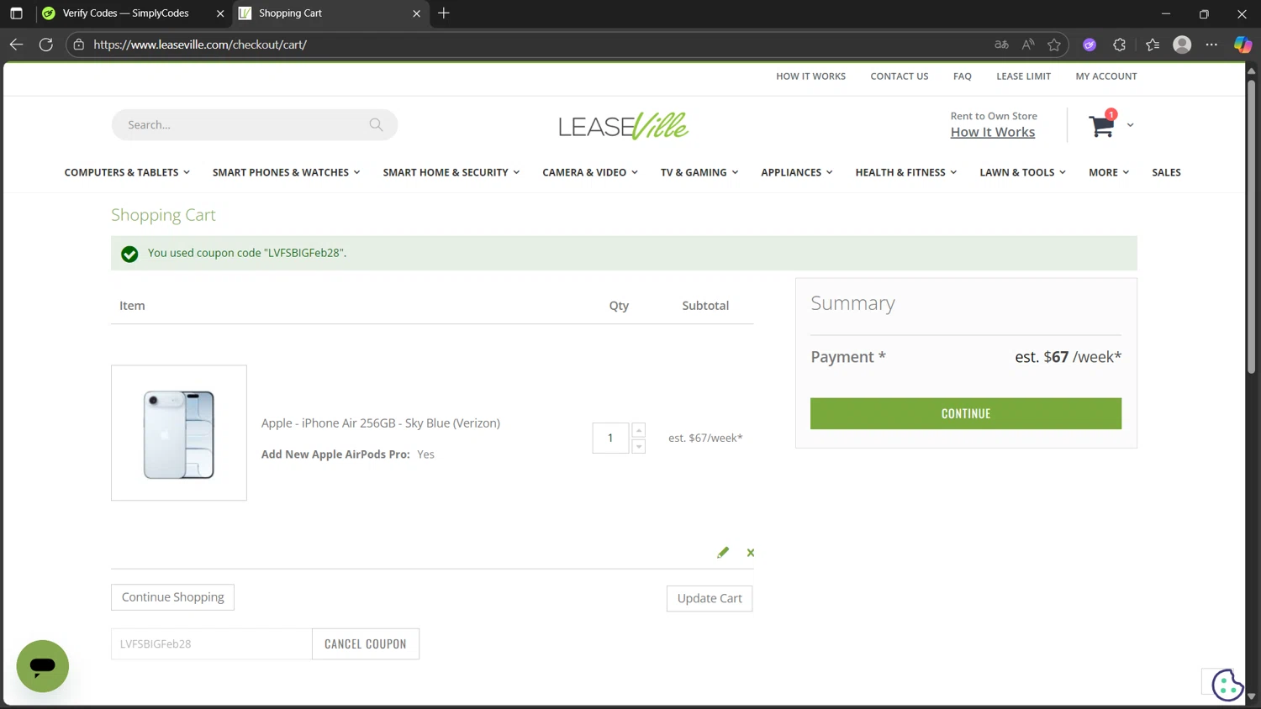Refresh the page
This screenshot has width=1261, height=709.
(46, 45)
